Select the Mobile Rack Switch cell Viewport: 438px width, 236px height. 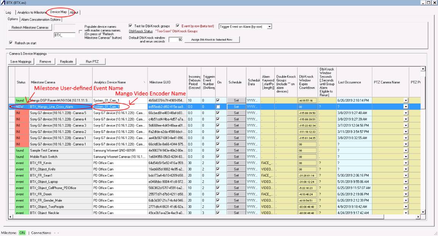click(61, 156)
